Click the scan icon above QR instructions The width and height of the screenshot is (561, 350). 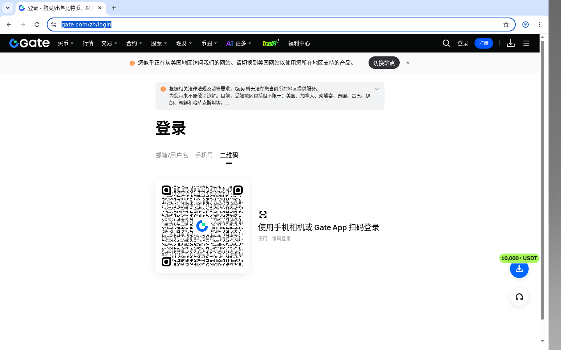263,215
